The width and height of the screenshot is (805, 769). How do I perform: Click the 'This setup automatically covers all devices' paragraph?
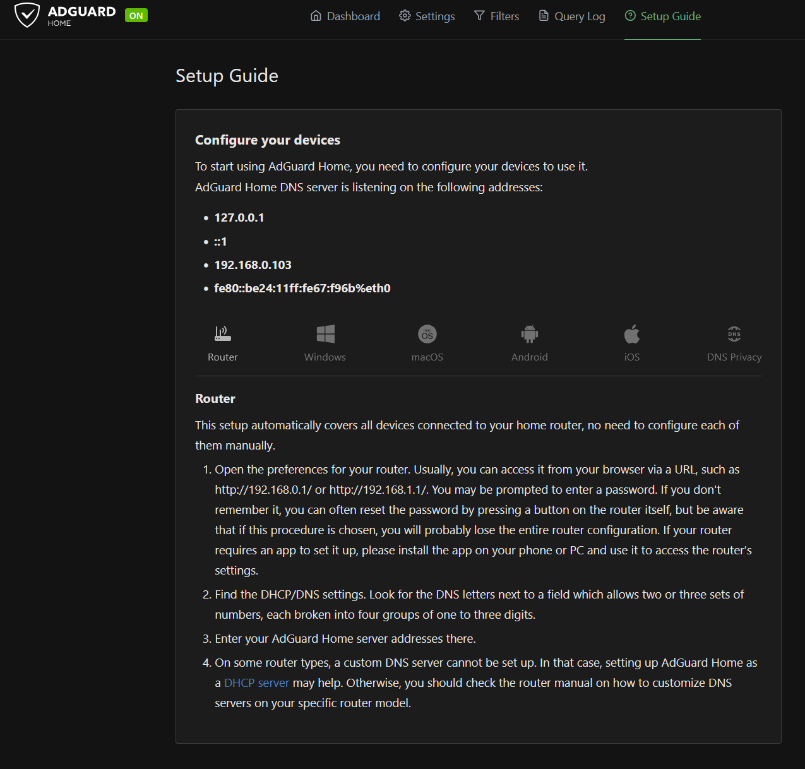coord(467,435)
